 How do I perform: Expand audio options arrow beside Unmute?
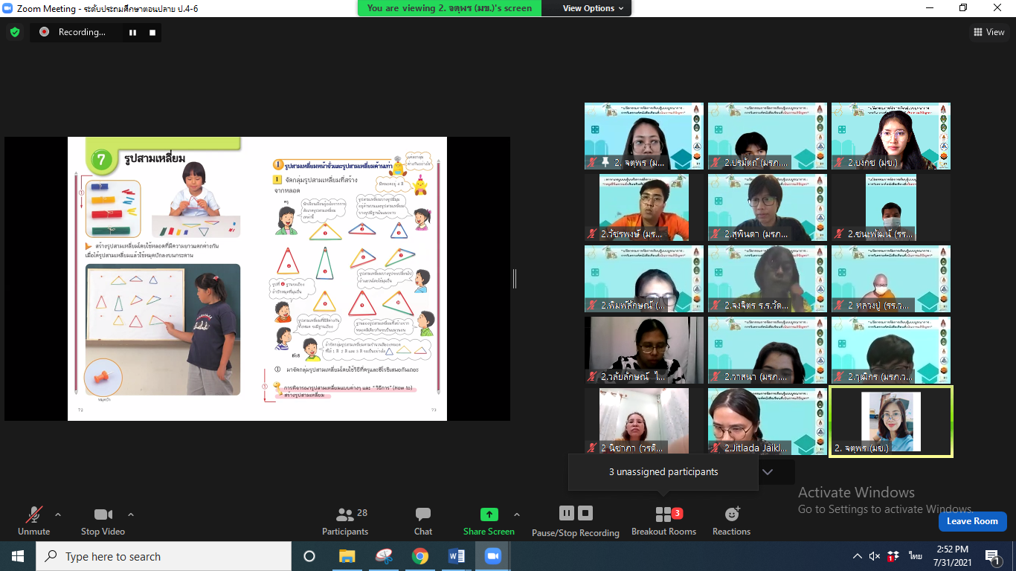click(x=58, y=514)
